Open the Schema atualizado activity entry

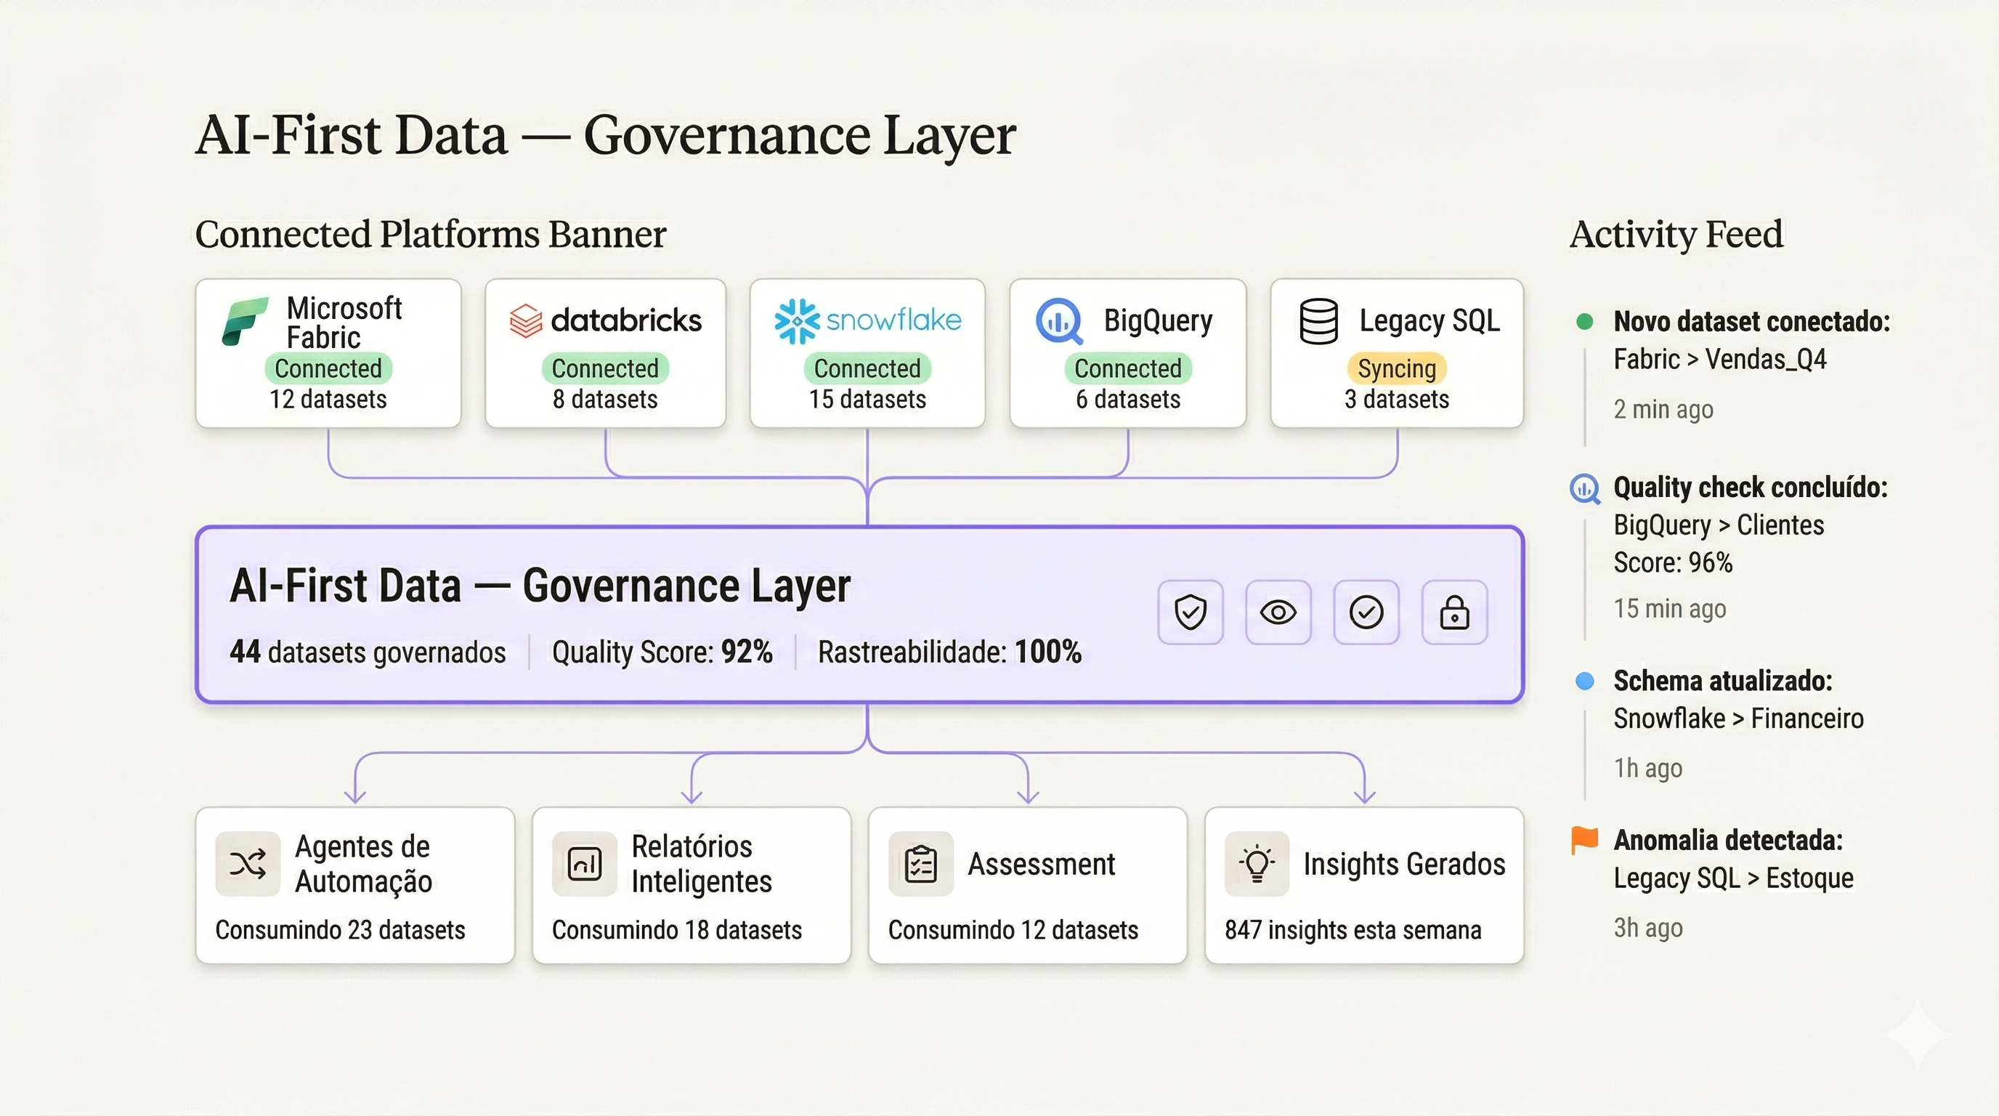1722,681
